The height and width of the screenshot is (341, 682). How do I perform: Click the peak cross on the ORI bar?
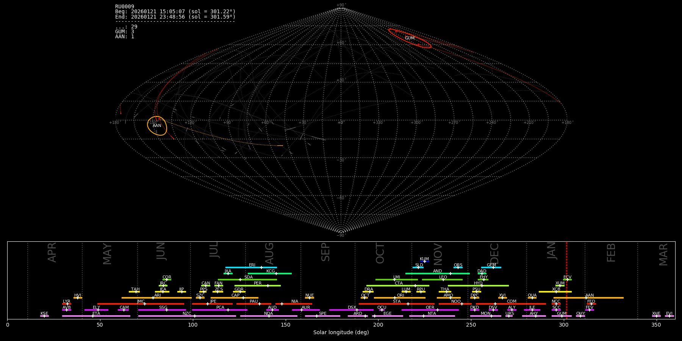pos(395,298)
